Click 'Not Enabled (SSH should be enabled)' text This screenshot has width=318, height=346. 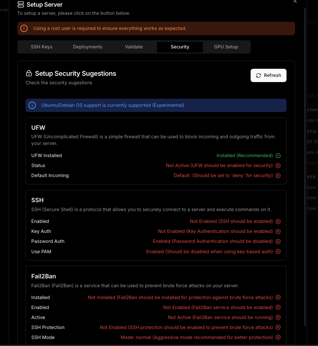[x=231, y=221]
